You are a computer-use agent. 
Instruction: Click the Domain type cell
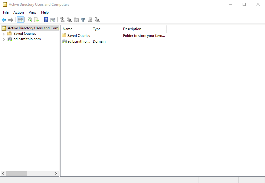click(99, 41)
